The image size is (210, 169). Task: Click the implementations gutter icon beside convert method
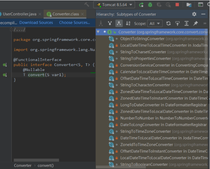pyautogui.click(x=4, y=75)
